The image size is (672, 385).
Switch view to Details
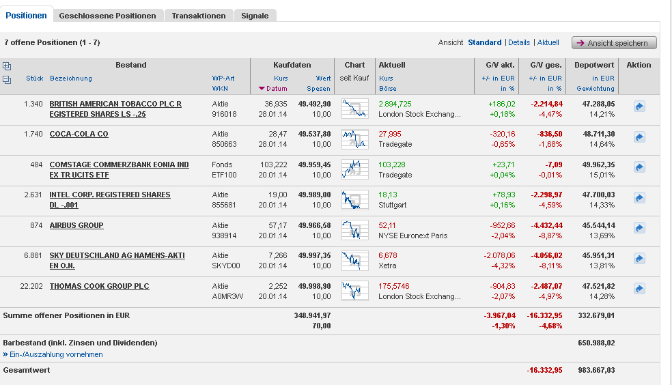(x=519, y=42)
